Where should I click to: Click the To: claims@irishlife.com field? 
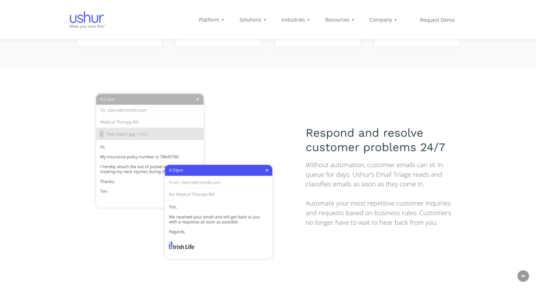tap(124, 110)
